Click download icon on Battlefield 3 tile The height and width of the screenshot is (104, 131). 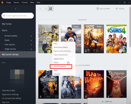(40, 96)
